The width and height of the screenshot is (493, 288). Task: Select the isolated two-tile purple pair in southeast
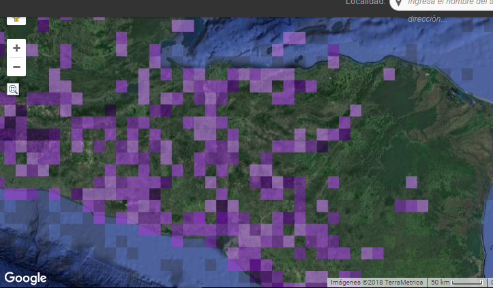pos(372,253)
